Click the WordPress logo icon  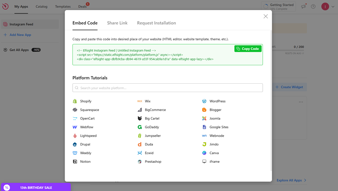[204, 101]
